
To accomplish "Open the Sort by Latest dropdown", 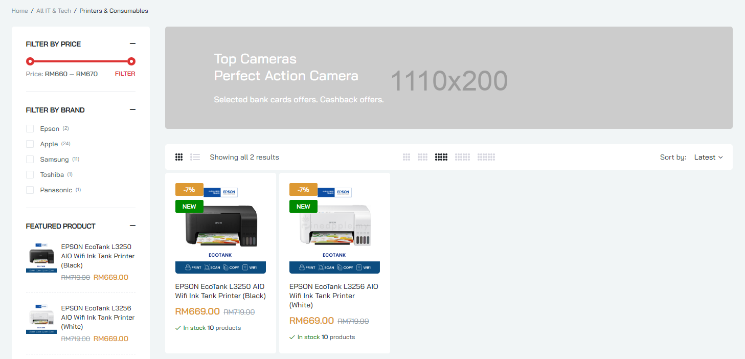I will coord(708,157).
